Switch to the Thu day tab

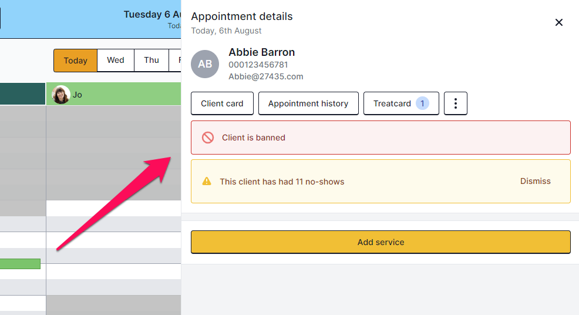tap(152, 61)
